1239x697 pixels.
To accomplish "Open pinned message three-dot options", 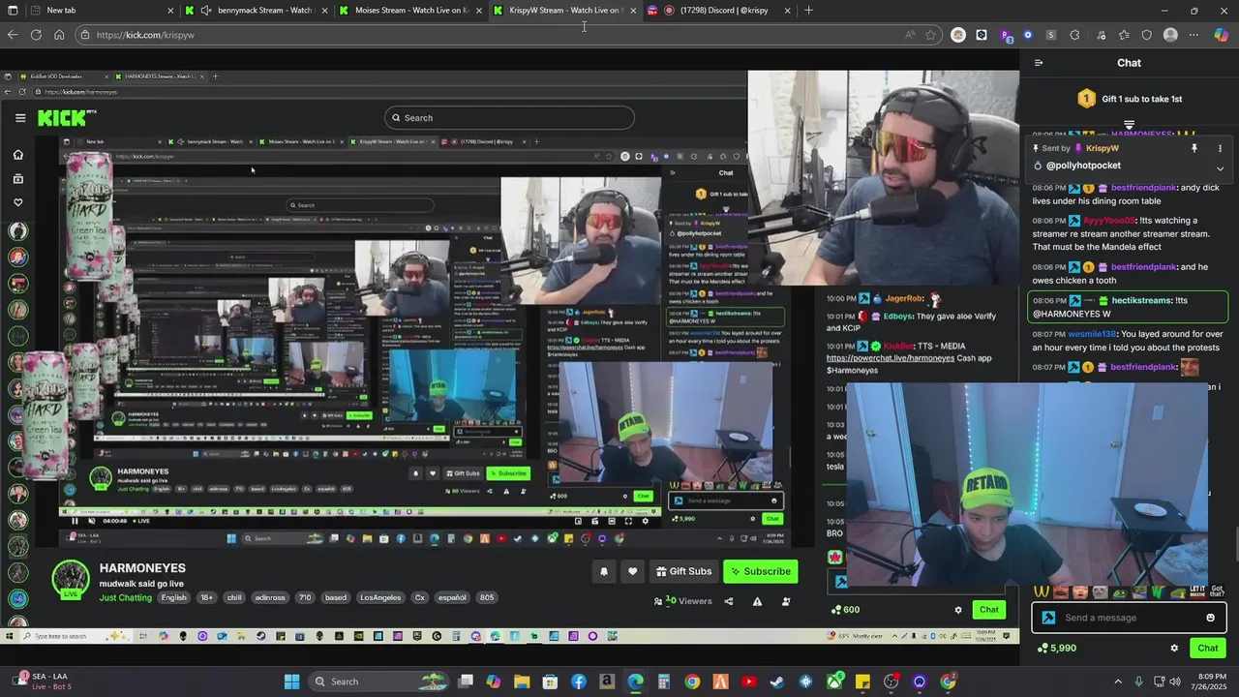I will point(1220,148).
